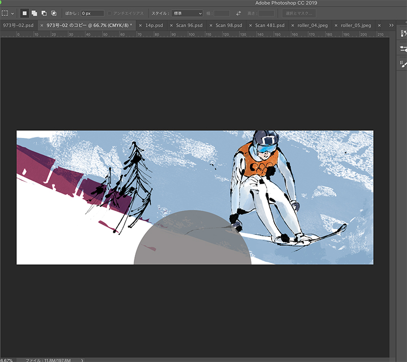The height and width of the screenshot is (362, 407).
Task: Open the スタイル dropdown set to 標準
Action: click(x=187, y=13)
